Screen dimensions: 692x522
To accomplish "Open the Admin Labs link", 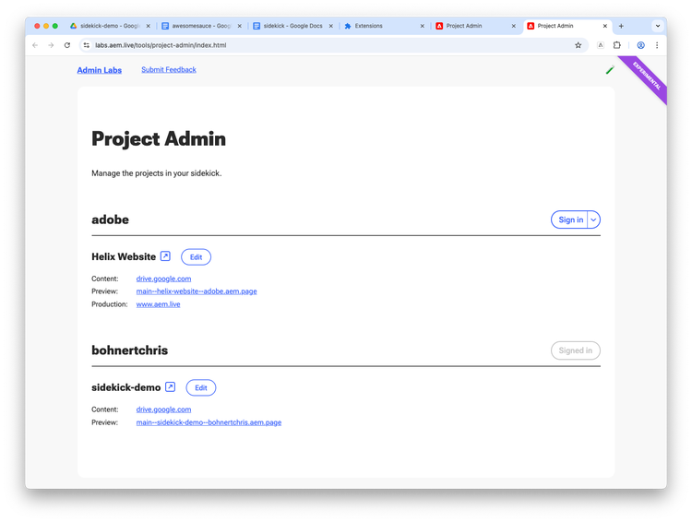I will 100,70.
